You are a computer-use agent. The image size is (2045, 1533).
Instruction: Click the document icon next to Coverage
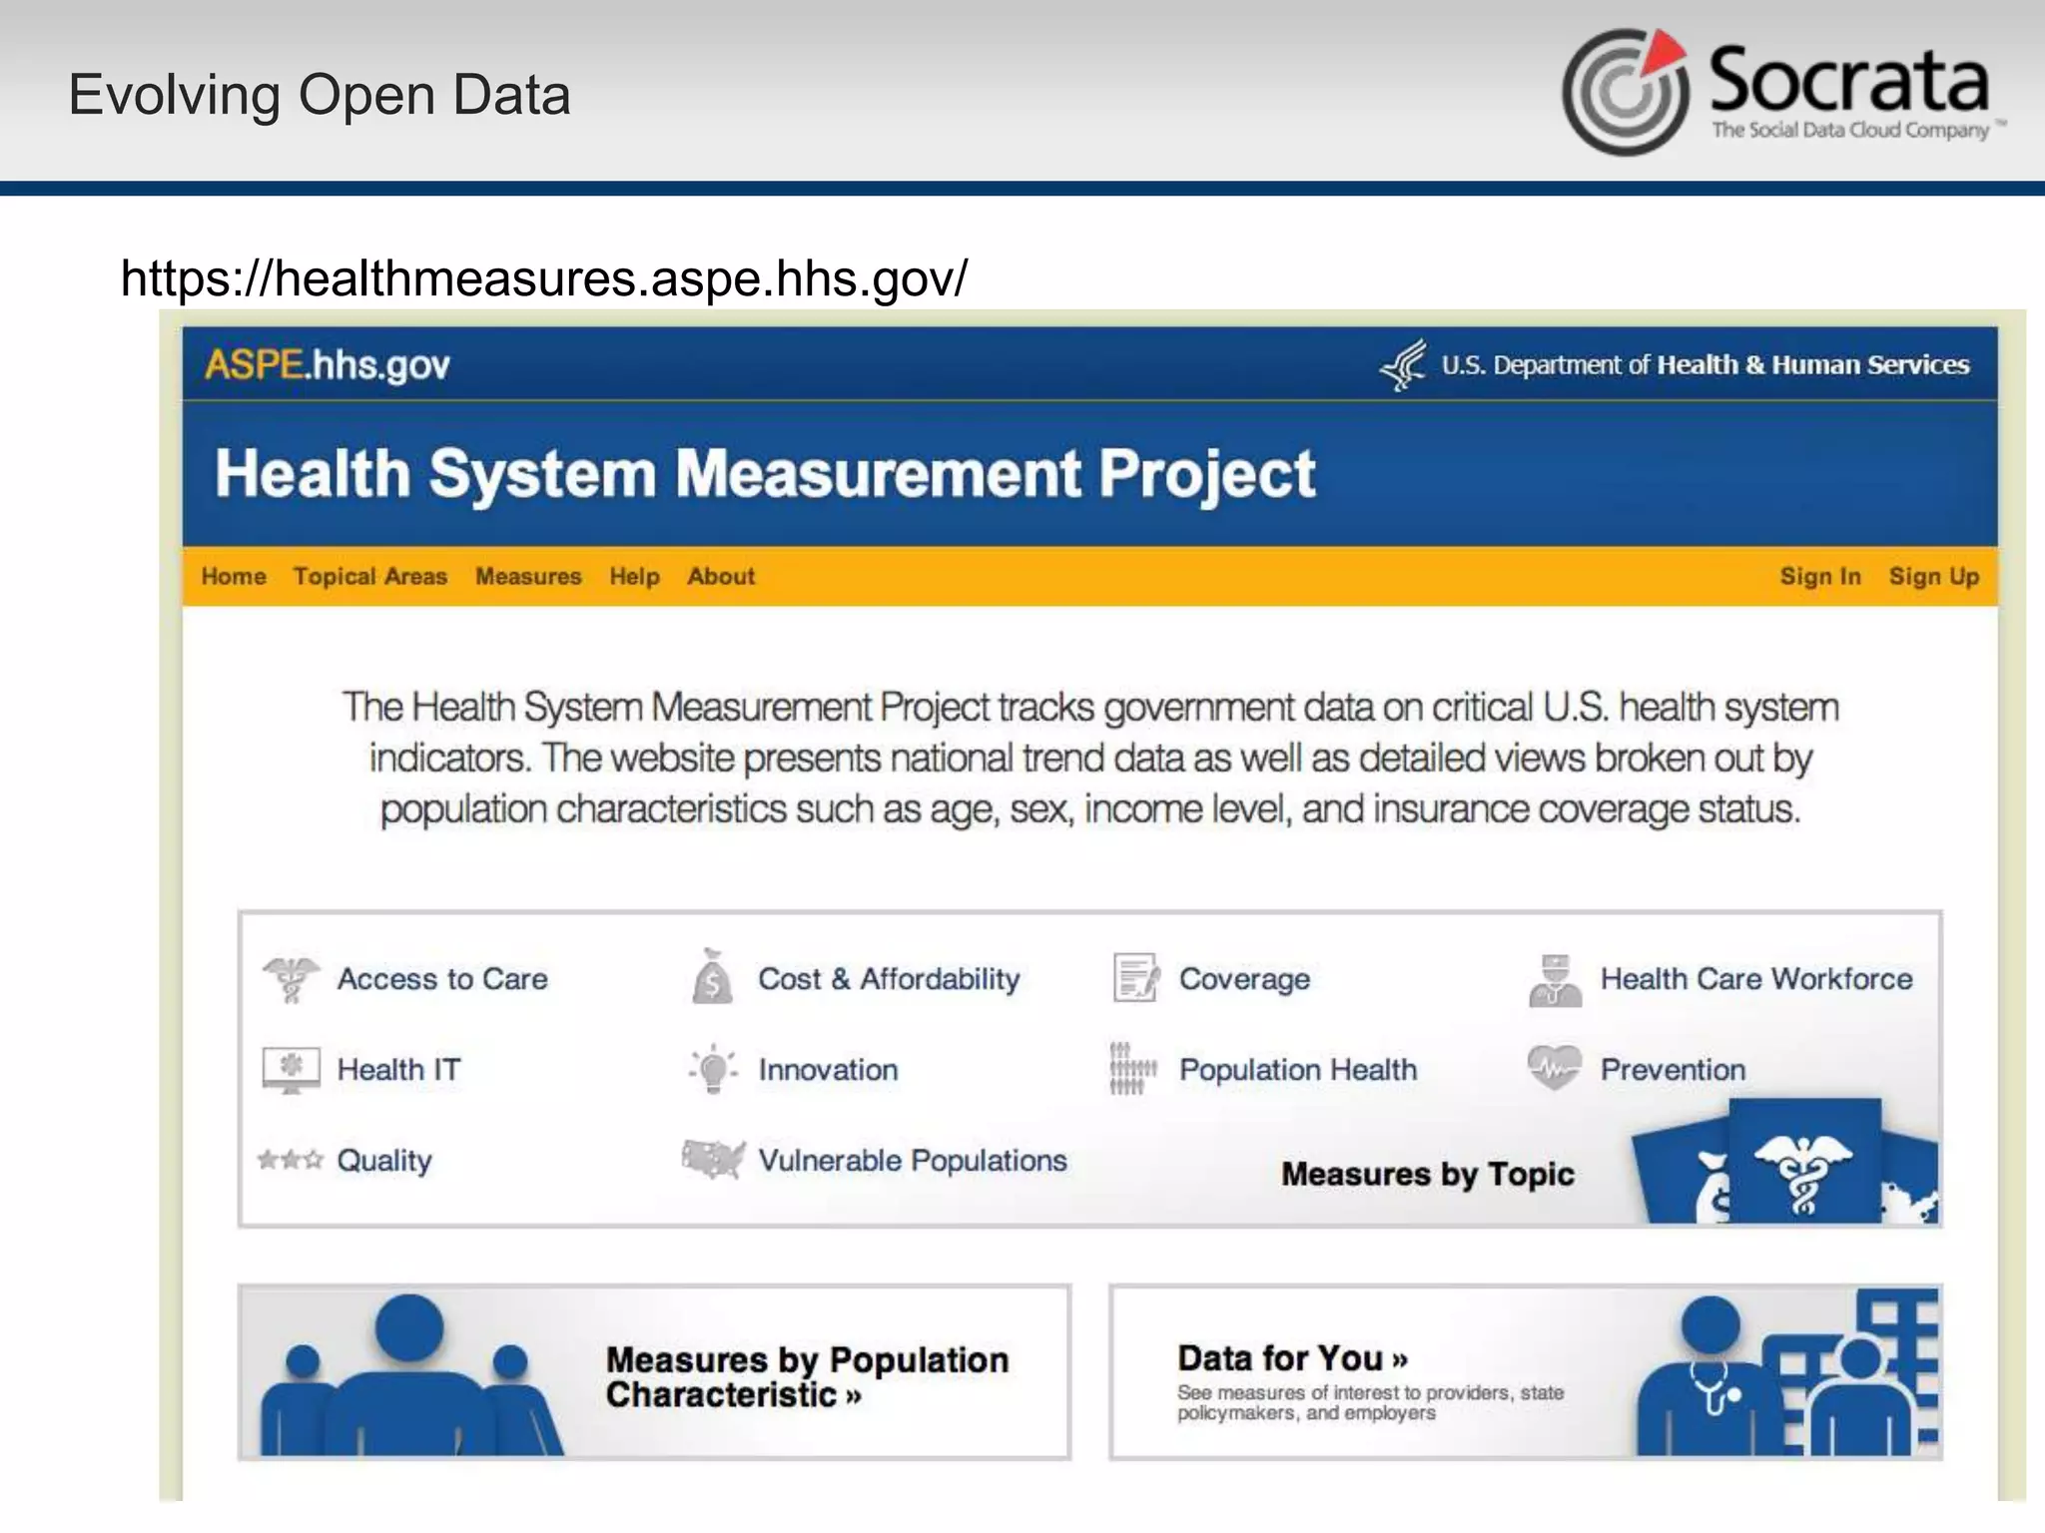(x=1135, y=978)
